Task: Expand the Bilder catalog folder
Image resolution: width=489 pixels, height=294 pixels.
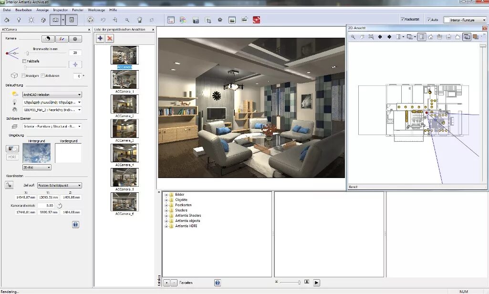Action: click(166, 195)
